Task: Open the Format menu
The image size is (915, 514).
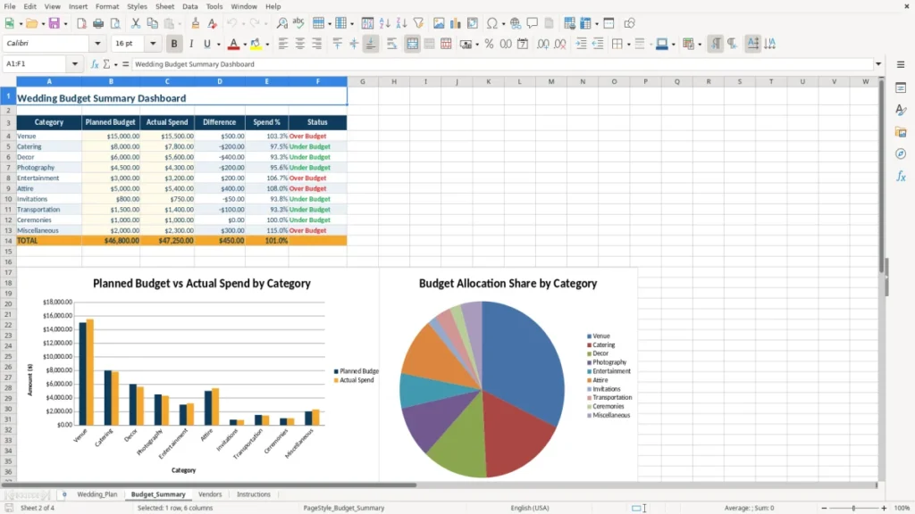Action: point(107,6)
